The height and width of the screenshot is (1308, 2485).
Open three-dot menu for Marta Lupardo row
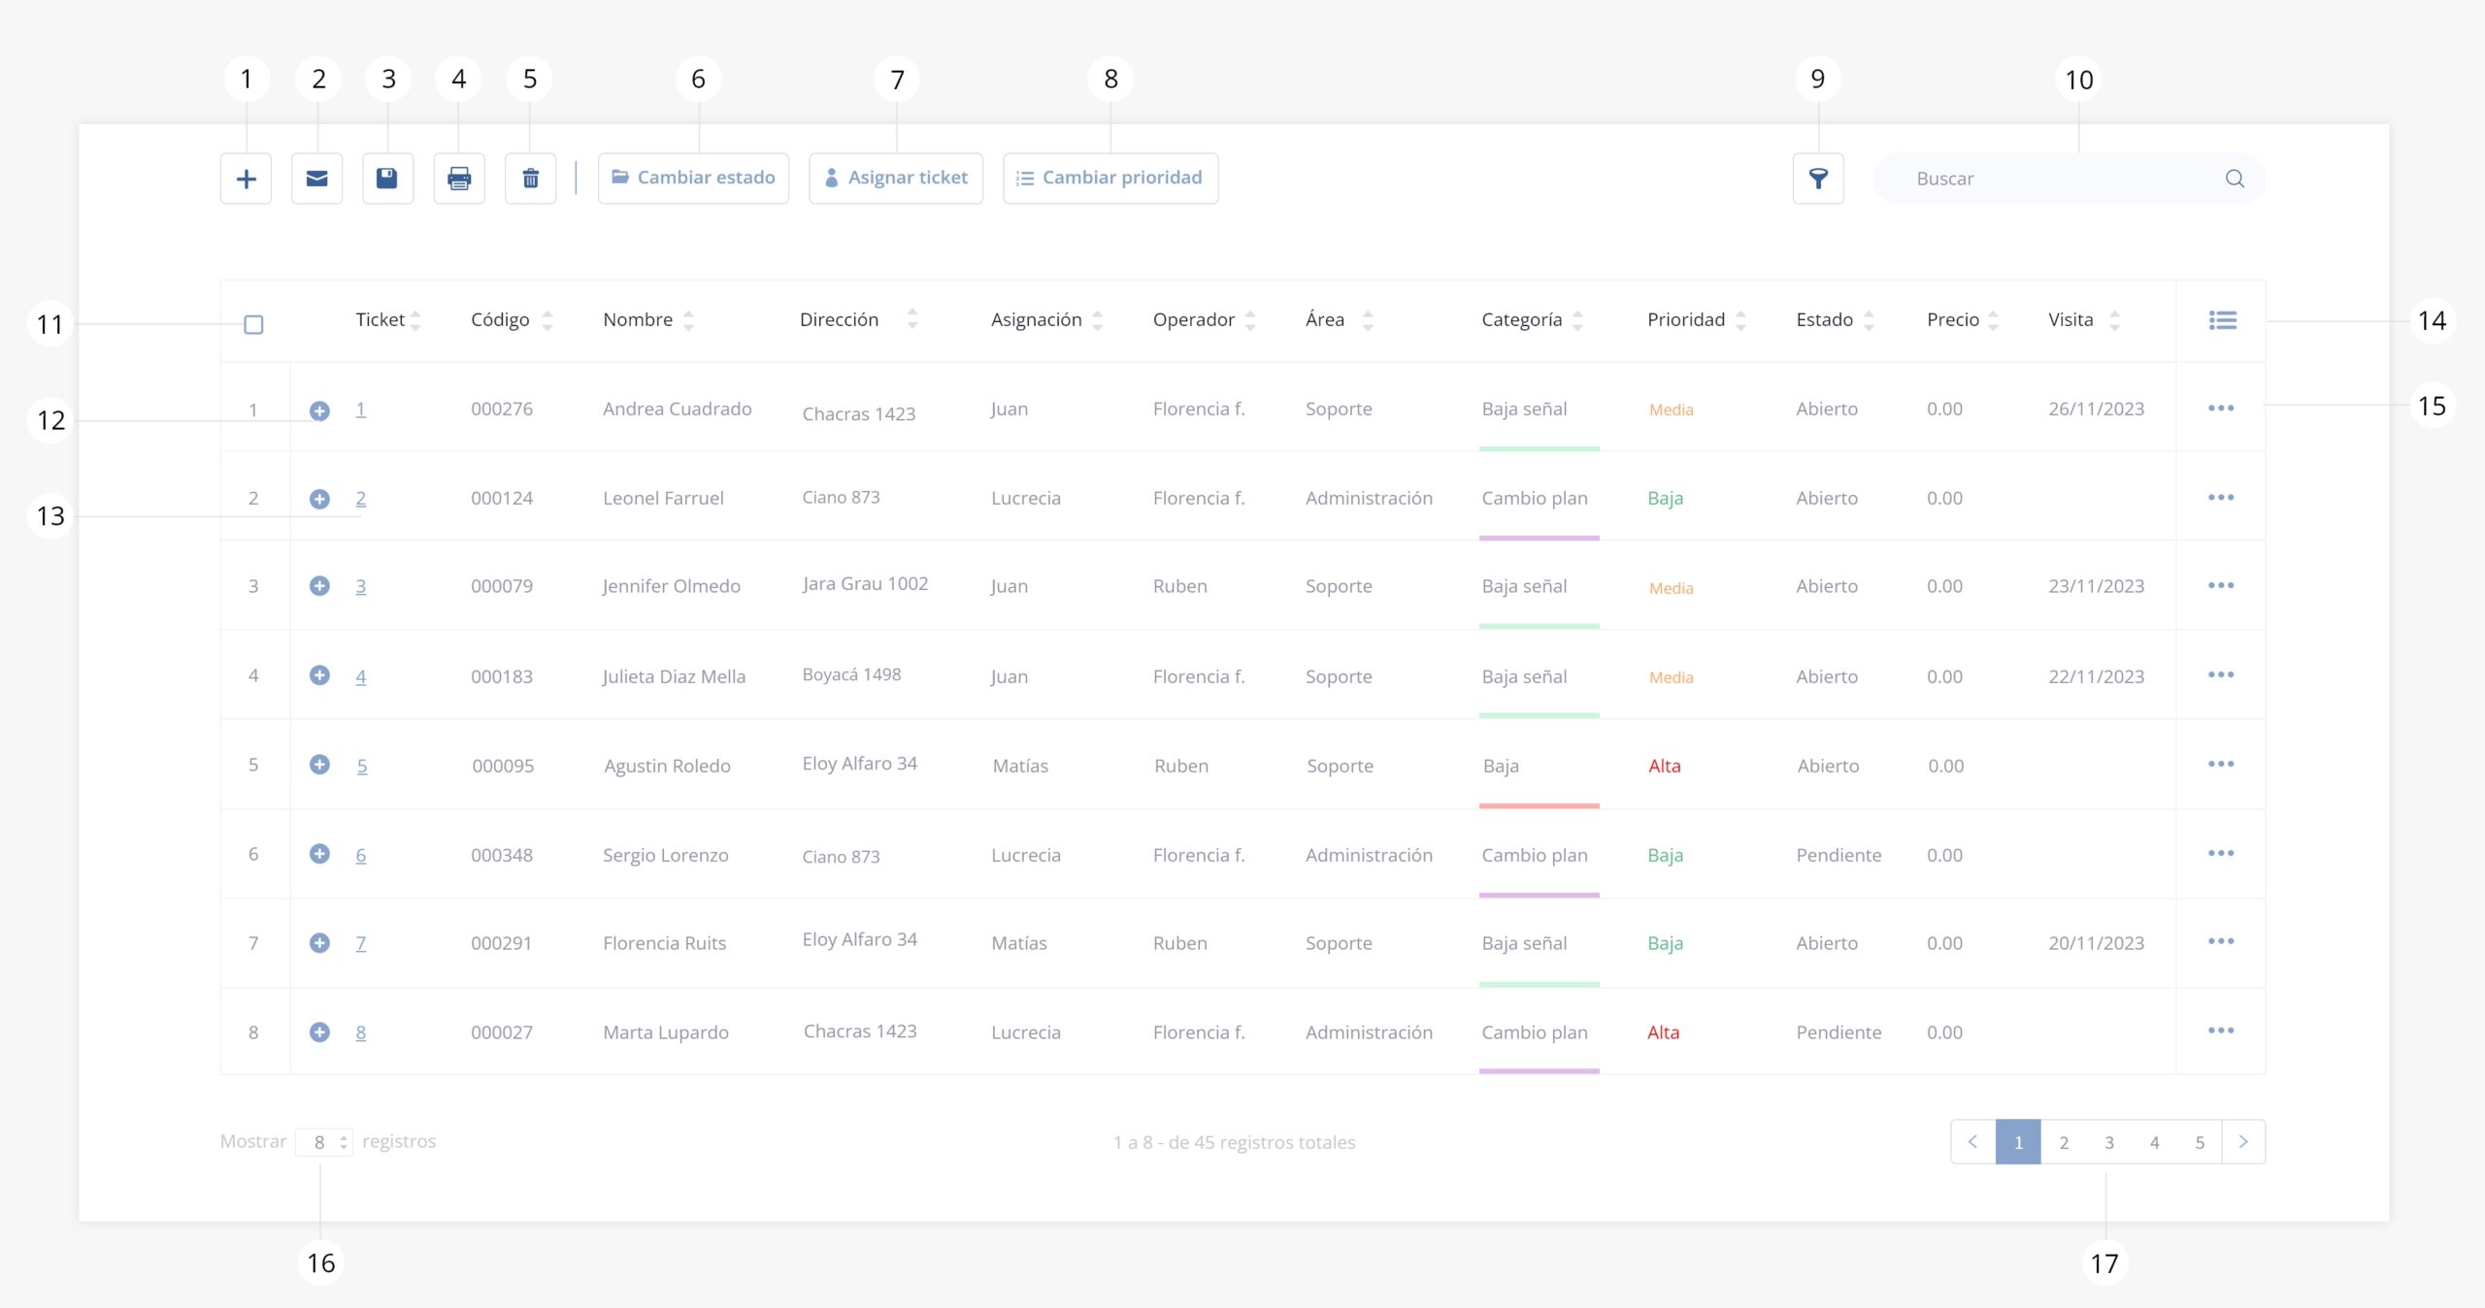pos(2221,1031)
